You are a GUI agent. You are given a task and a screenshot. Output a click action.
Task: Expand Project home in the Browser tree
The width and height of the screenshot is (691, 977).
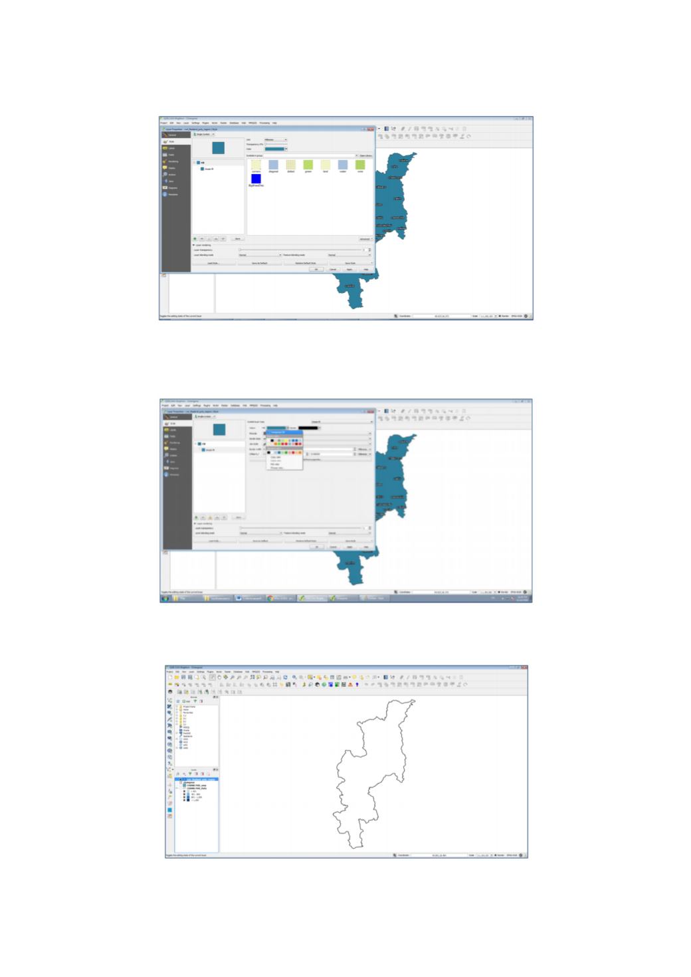tap(177, 707)
